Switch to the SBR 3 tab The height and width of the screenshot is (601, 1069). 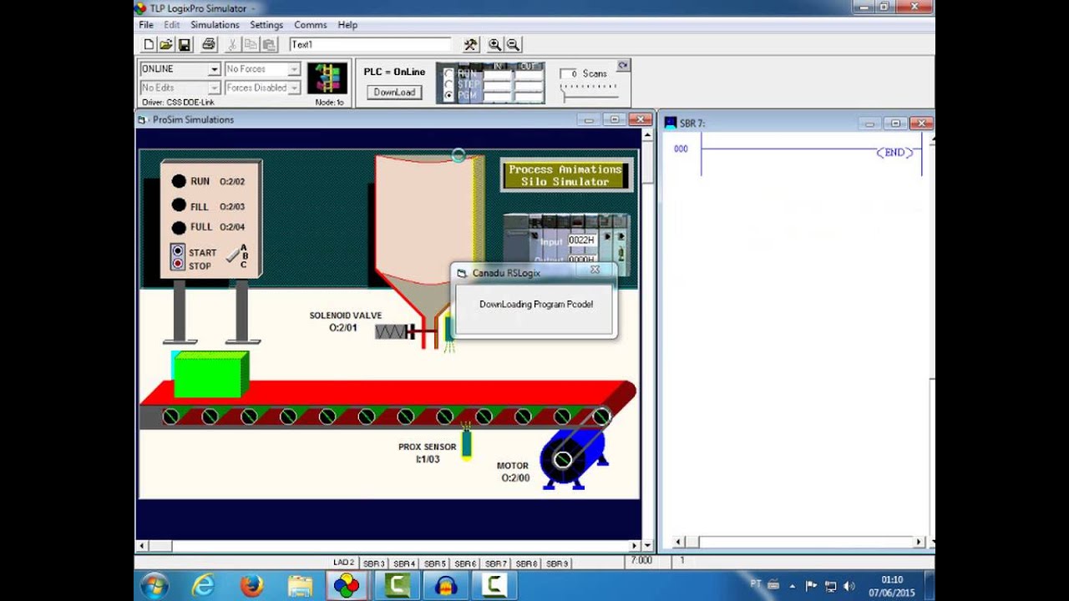click(374, 563)
